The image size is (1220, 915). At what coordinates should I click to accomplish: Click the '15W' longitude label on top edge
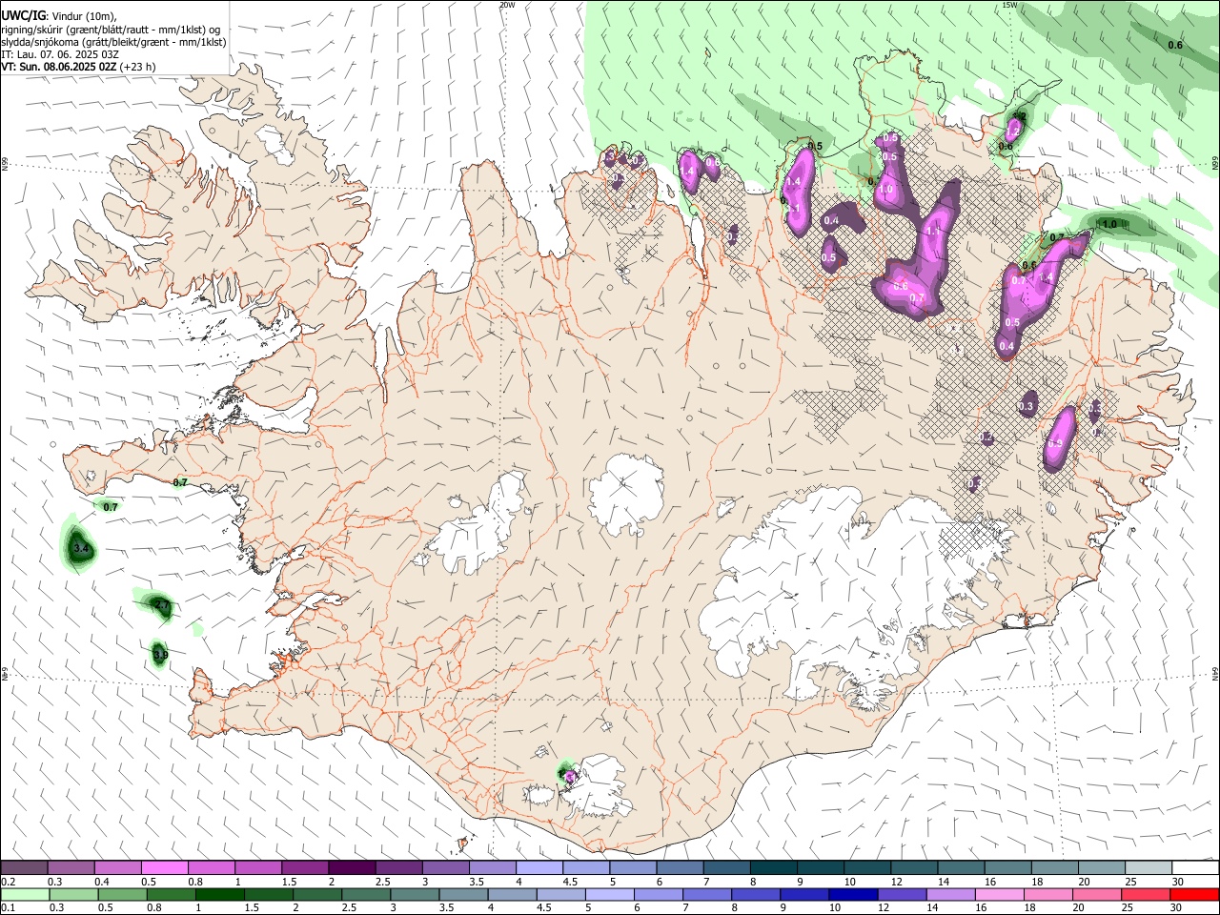pyautogui.click(x=1009, y=5)
